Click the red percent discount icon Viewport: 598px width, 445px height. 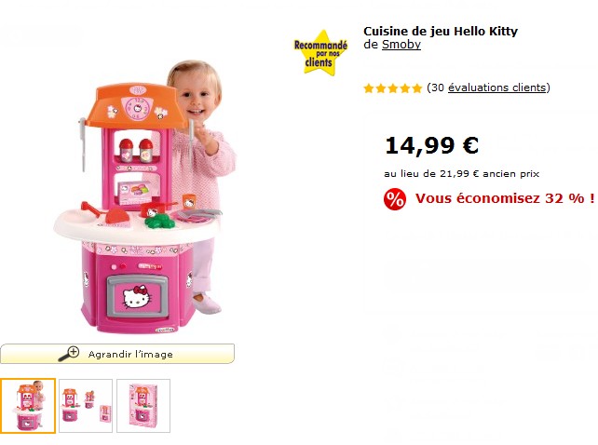[x=395, y=199]
